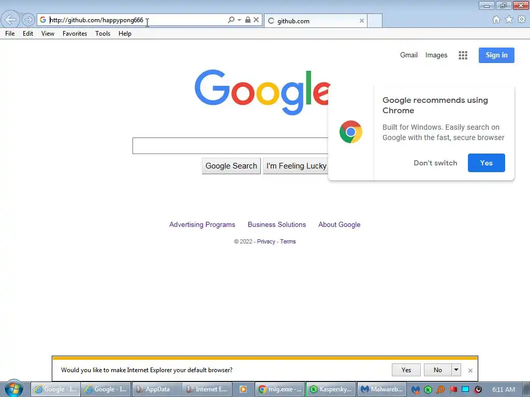Open a new blank tab
This screenshot has width=530, height=397.
tap(375, 21)
